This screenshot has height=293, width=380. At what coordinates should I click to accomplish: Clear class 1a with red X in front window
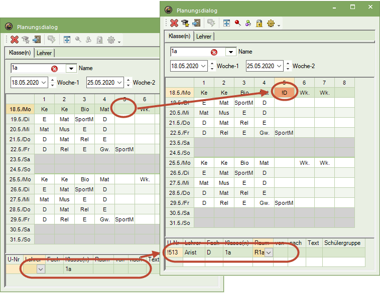coord(214,52)
